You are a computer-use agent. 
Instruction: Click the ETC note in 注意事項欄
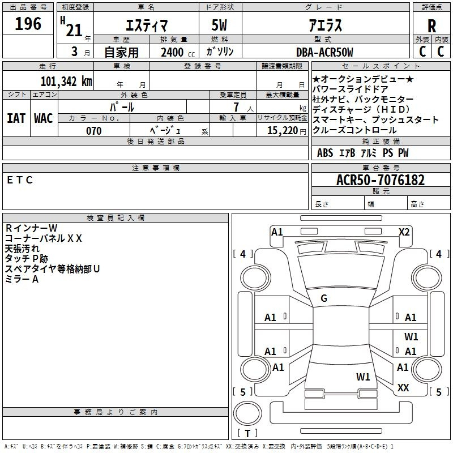tap(20, 180)
